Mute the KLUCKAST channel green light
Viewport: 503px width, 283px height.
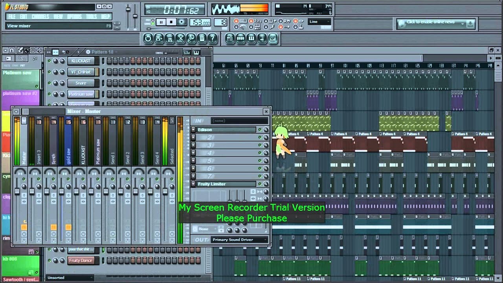point(49,61)
